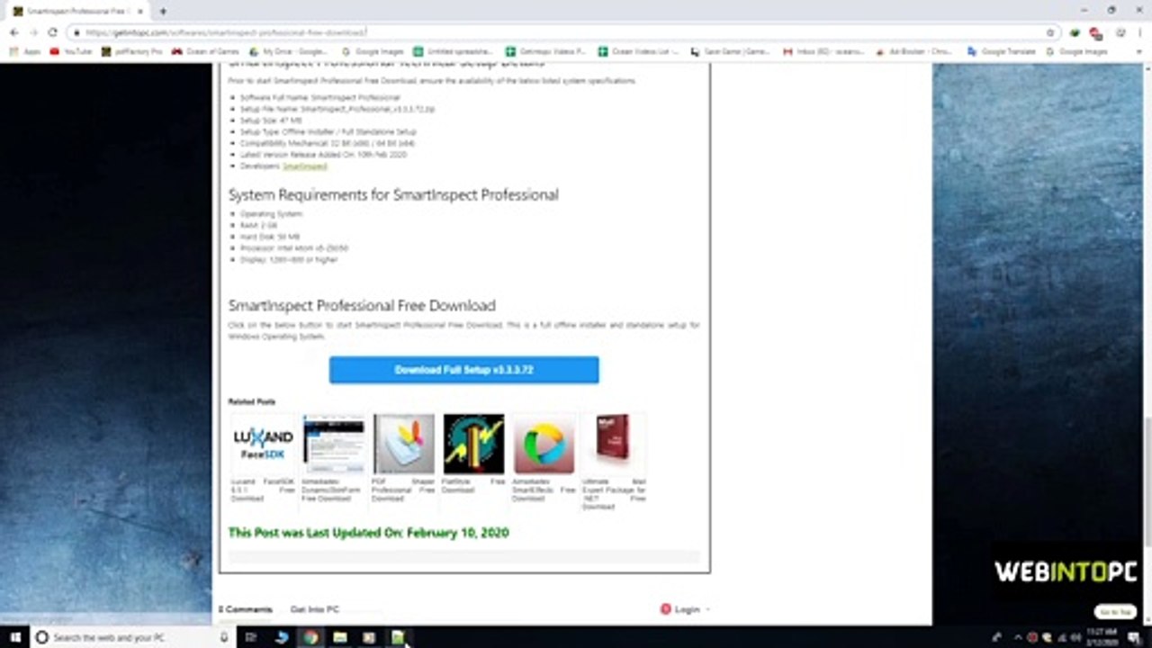Click the Cortana microphone icon
The image size is (1152, 648).
point(224,637)
